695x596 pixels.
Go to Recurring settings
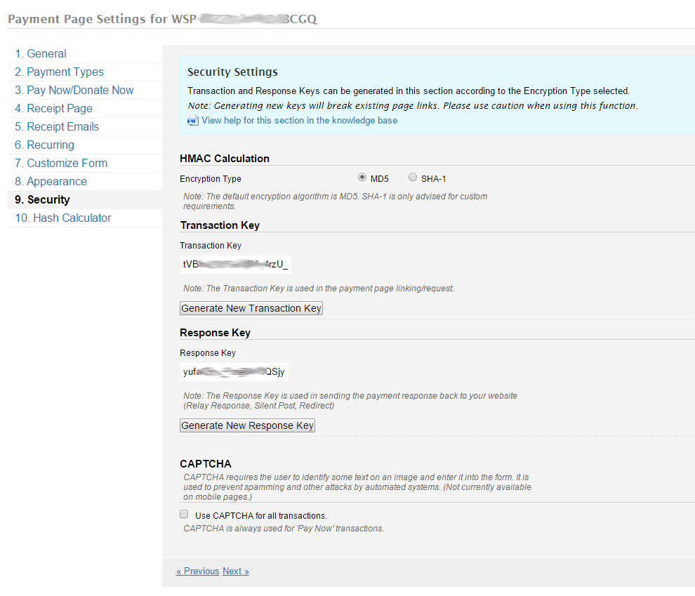(44, 145)
